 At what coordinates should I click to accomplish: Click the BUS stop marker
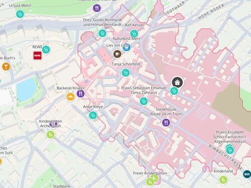(x=247, y=174)
